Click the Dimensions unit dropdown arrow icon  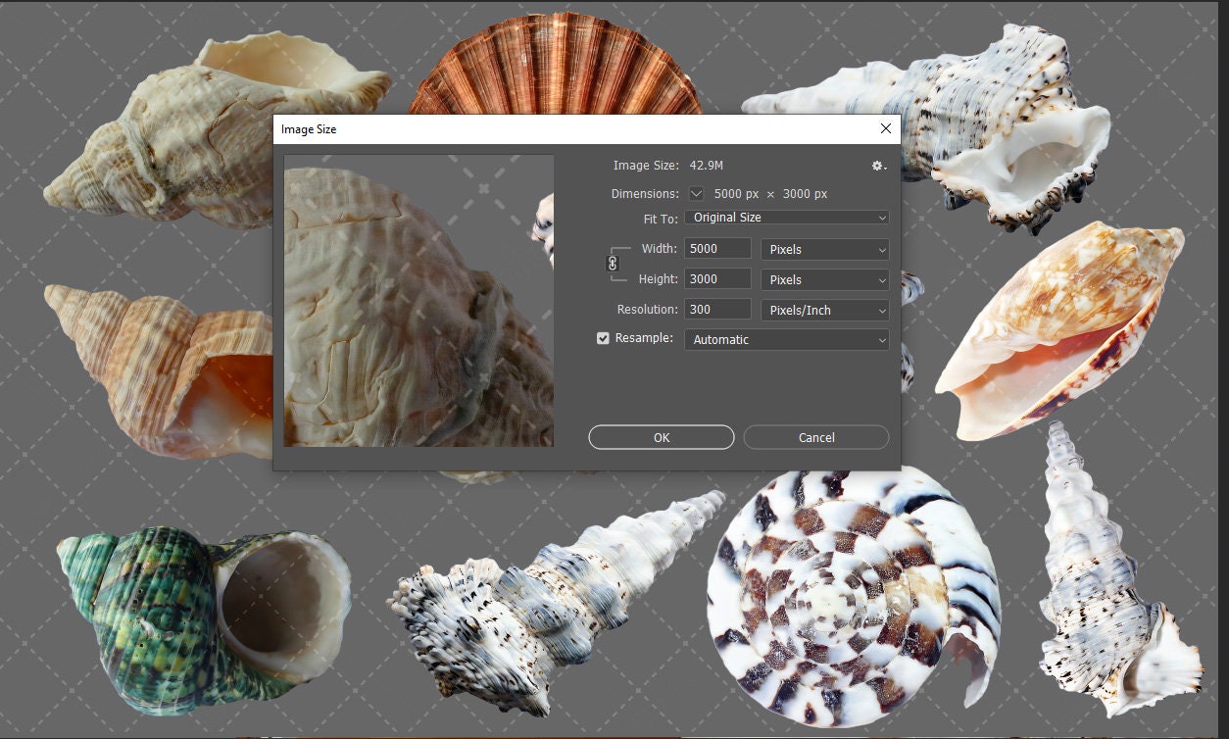click(x=696, y=193)
